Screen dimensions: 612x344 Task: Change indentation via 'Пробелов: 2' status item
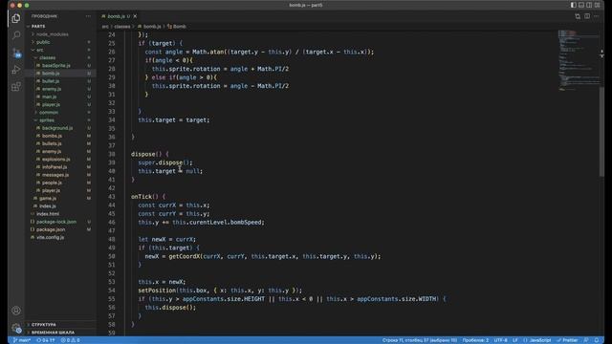coord(475,340)
